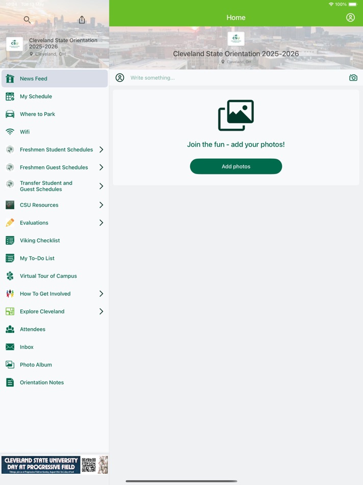Screen dimensions: 363x485
Task: Tap the camera icon beside Write something
Action: click(353, 78)
